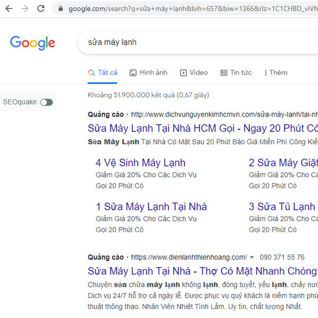Open sitelink 2 Sửa Máy Giặt
318x318 pixels.
click(x=284, y=163)
